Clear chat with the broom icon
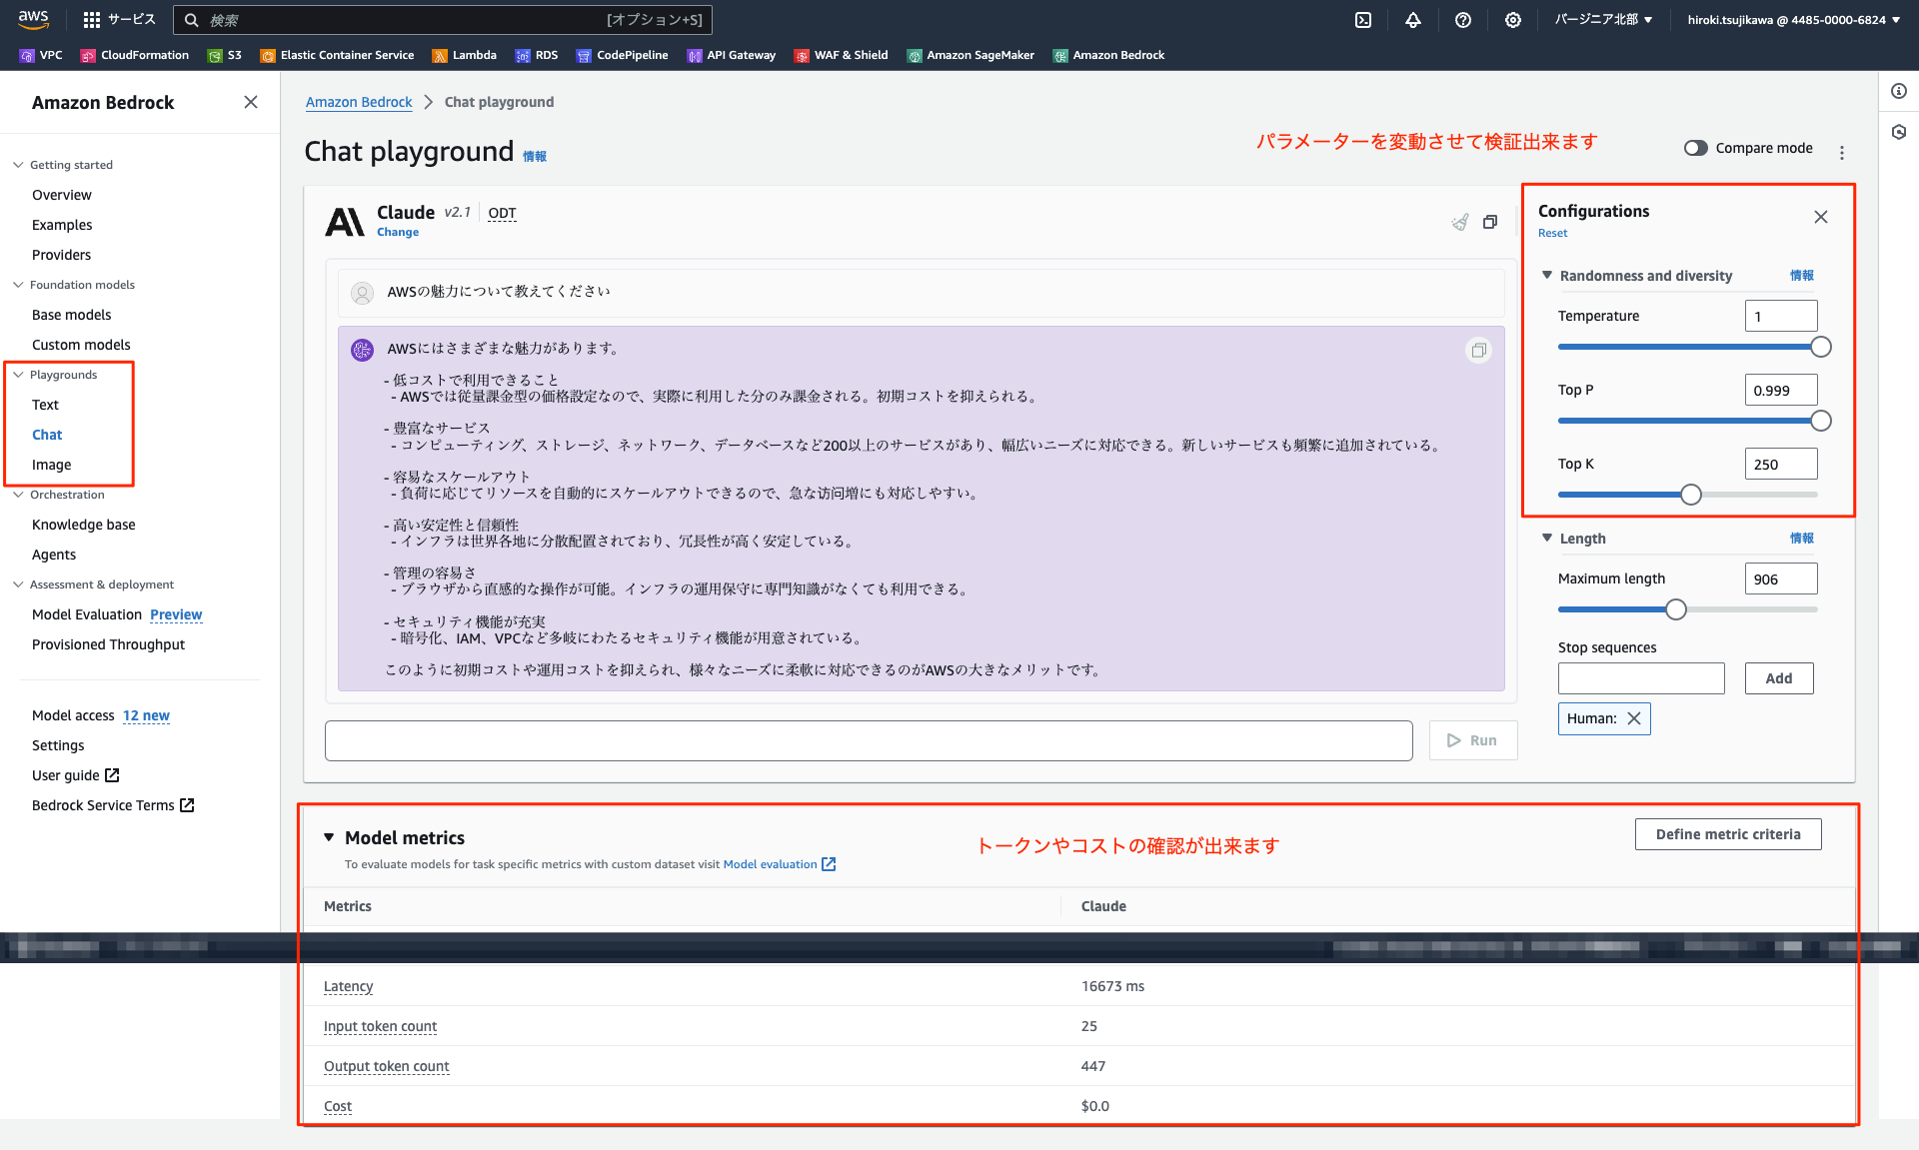The image size is (1919, 1150). click(1460, 222)
